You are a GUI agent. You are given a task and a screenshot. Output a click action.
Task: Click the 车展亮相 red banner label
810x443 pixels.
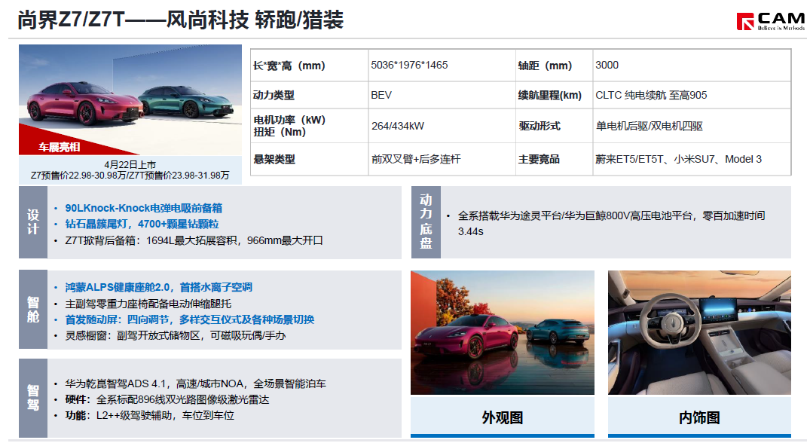pos(60,147)
